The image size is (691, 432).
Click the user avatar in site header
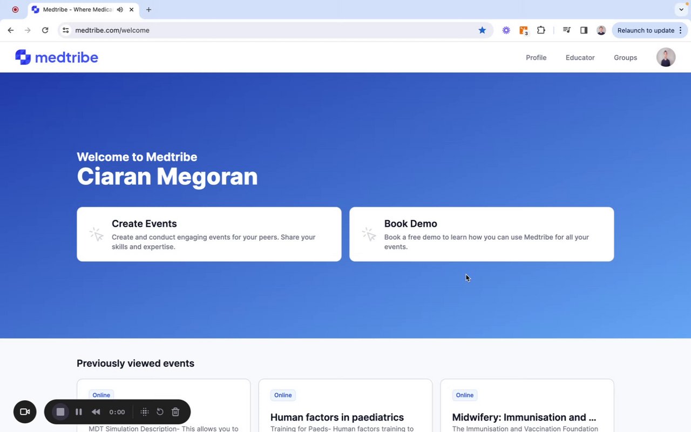(666, 57)
